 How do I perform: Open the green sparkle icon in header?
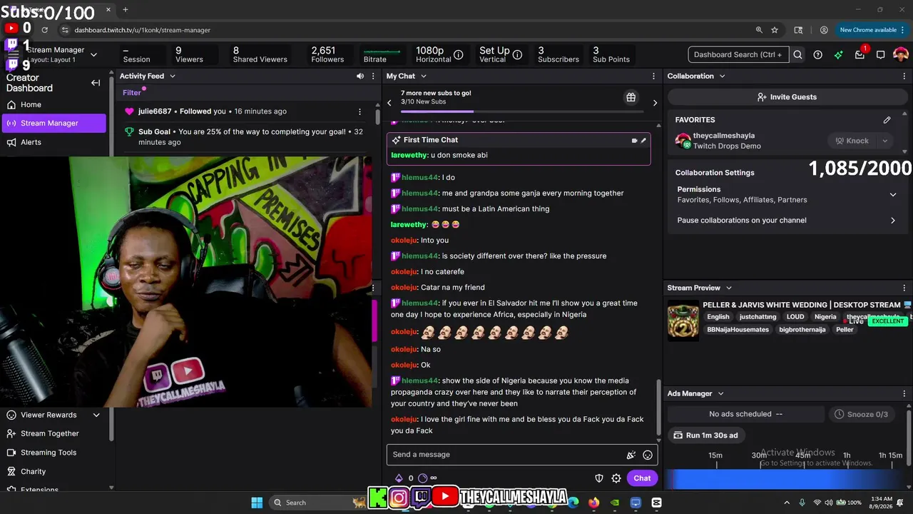(839, 55)
